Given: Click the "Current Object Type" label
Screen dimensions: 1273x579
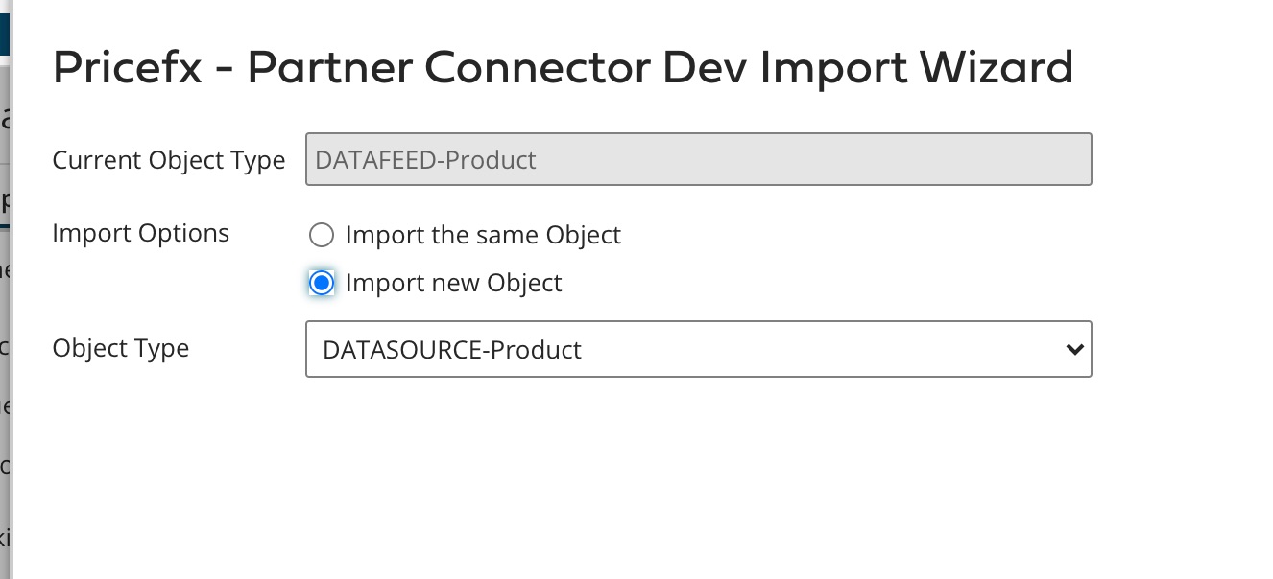Looking at the screenshot, I should coord(169,160).
